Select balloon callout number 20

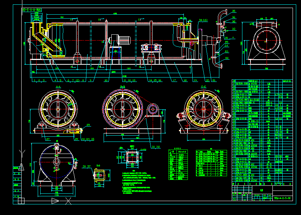pyautogui.click(x=208, y=80)
